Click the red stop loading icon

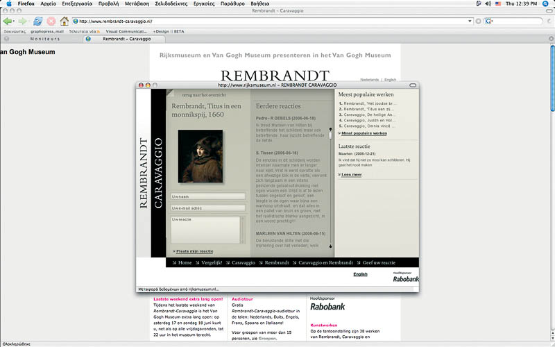pyautogui.click(x=51, y=22)
